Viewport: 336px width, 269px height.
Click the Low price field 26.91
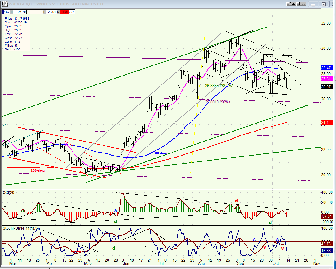click(52, 12)
